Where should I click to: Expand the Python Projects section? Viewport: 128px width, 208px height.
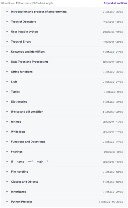click(64, 202)
